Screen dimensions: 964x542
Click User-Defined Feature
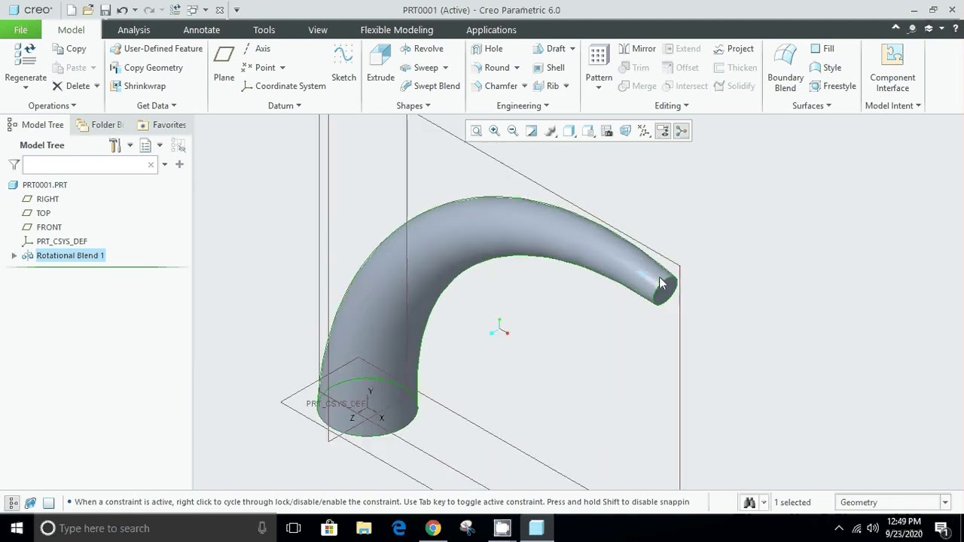tap(156, 49)
